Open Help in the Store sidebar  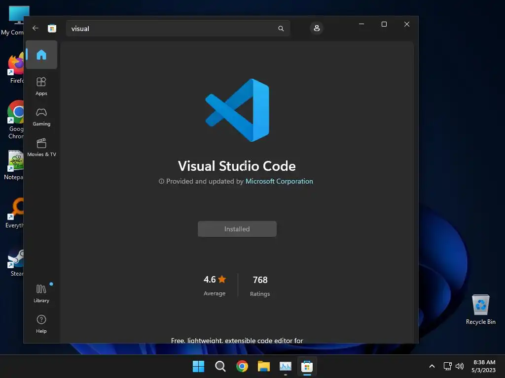tap(41, 324)
